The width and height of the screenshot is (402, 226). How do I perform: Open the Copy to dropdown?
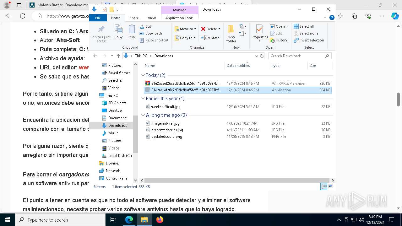click(185, 38)
